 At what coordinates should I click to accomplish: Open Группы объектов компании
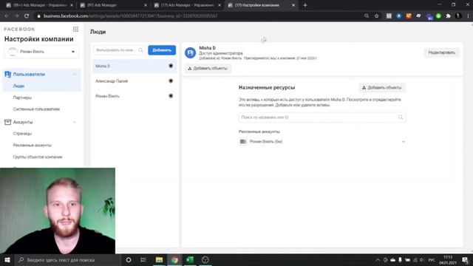38,157
